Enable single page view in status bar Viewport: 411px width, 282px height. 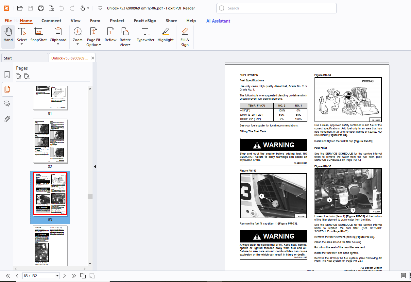(403, 276)
